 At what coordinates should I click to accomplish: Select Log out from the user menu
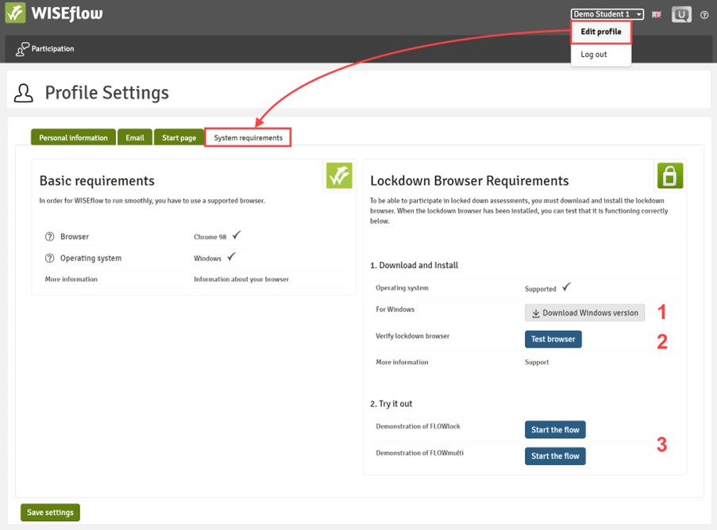coord(594,55)
